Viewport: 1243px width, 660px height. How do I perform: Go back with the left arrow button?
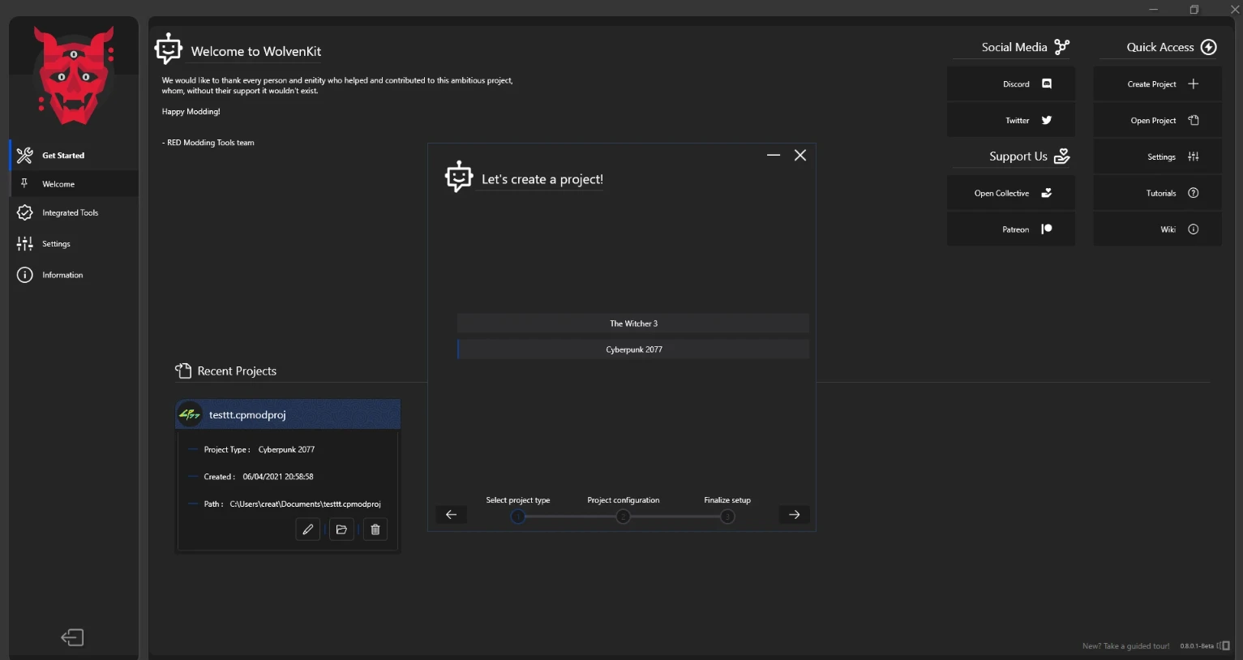(x=452, y=515)
